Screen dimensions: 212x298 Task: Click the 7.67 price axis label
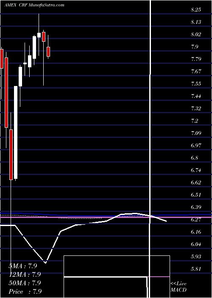196,72
